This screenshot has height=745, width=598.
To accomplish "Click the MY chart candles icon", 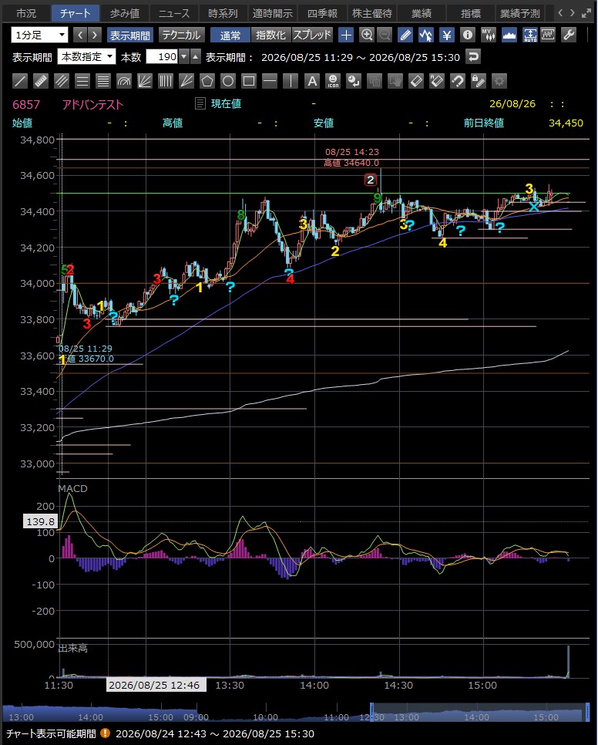I will (488, 35).
